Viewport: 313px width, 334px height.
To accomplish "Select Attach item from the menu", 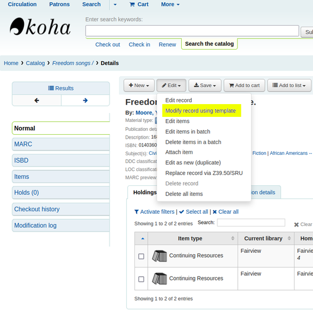I will tap(179, 153).
